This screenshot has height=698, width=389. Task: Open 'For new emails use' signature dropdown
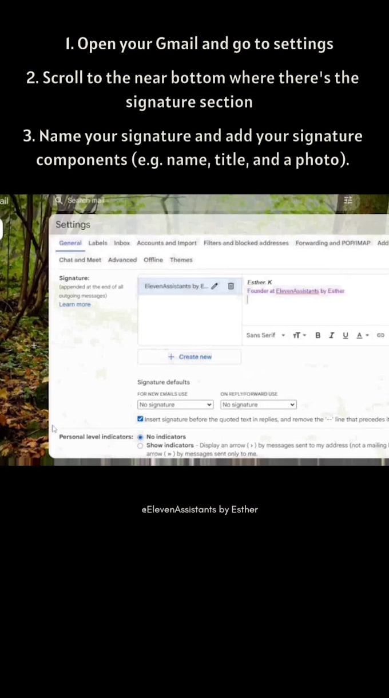[x=175, y=405]
